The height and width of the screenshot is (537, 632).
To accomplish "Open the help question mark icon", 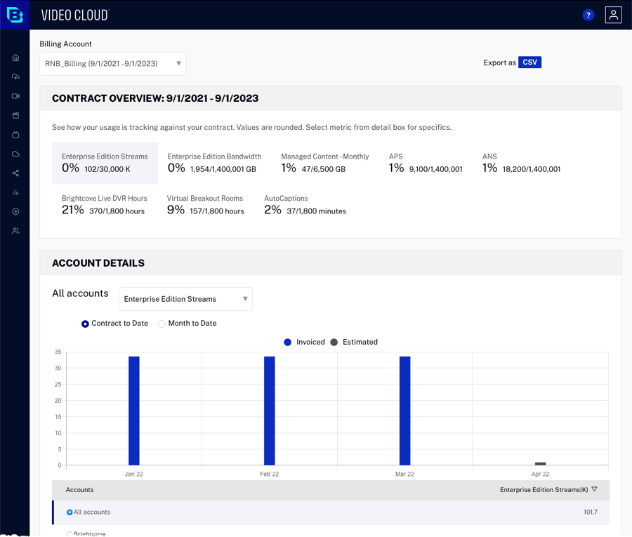I will (588, 15).
